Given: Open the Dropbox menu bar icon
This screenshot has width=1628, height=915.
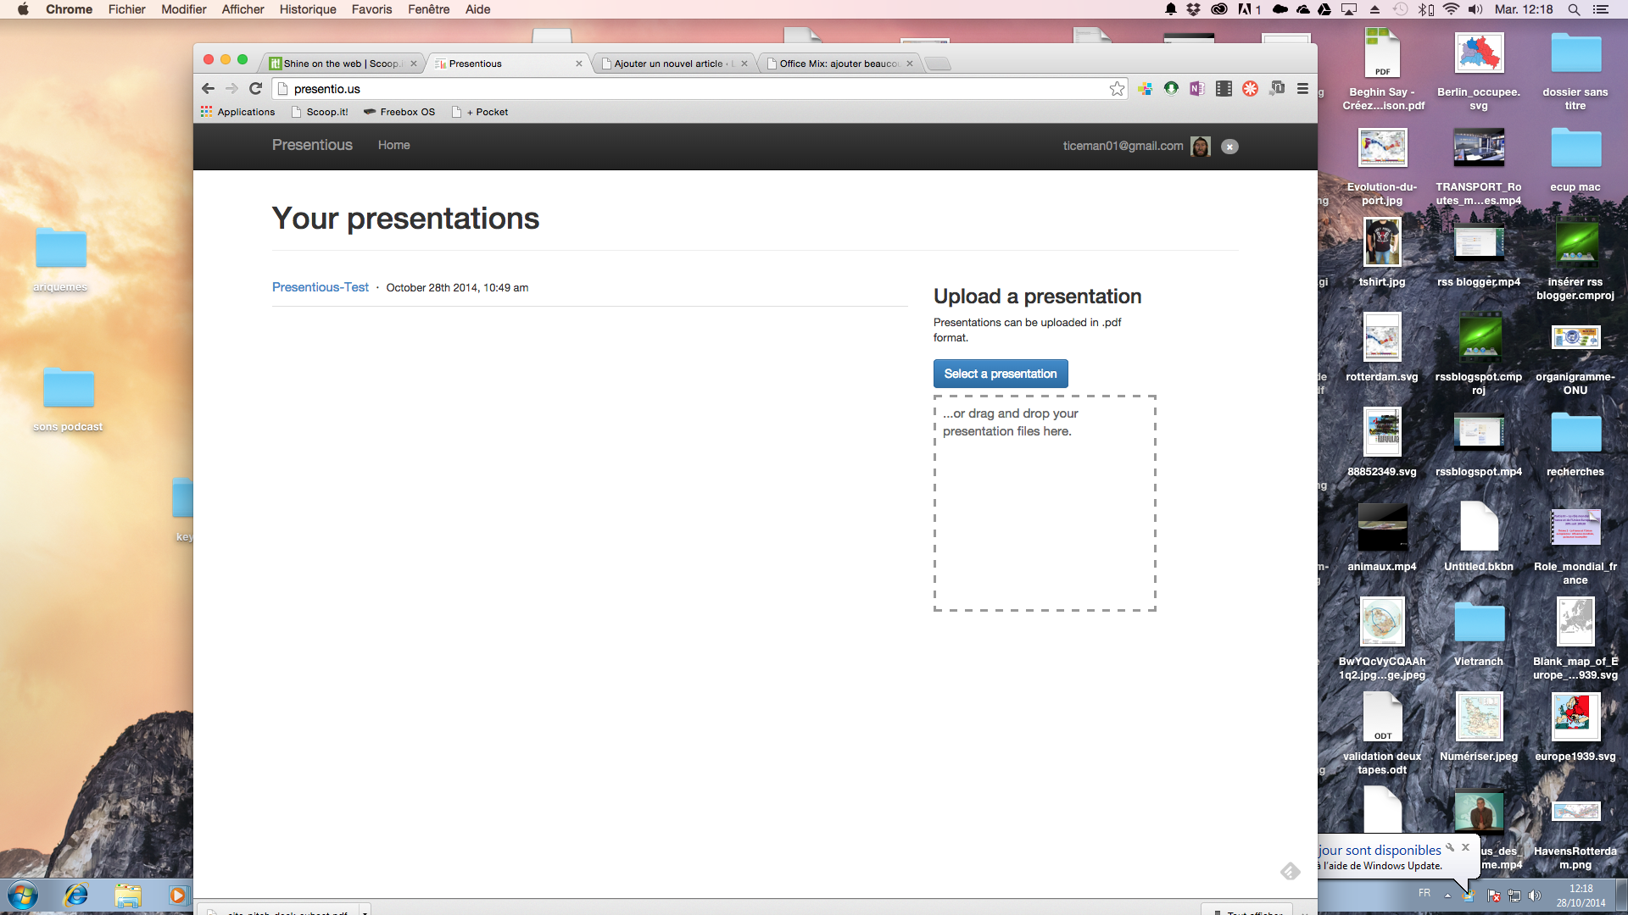Looking at the screenshot, I should (x=1194, y=9).
